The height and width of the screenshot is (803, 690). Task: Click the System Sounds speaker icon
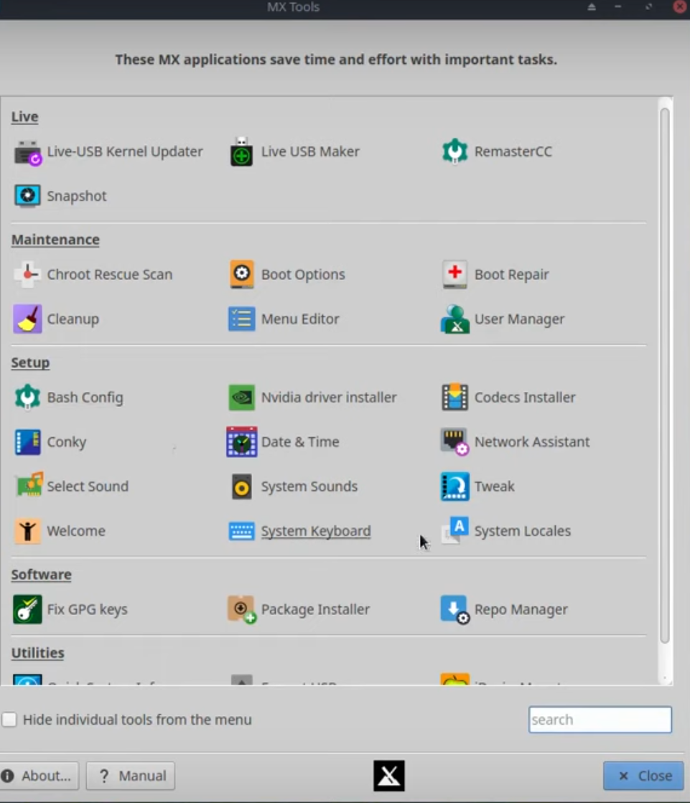[241, 487]
